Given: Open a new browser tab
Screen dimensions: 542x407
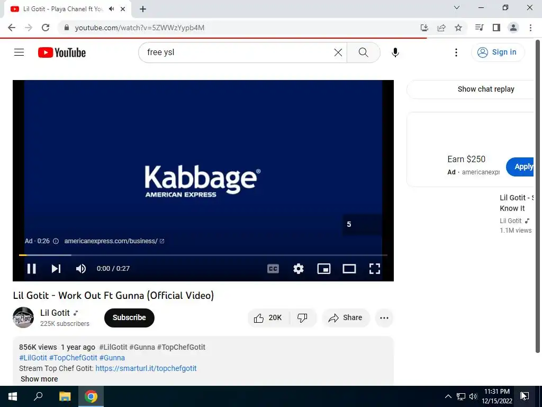Looking at the screenshot, I should click(x=143, y=9).
